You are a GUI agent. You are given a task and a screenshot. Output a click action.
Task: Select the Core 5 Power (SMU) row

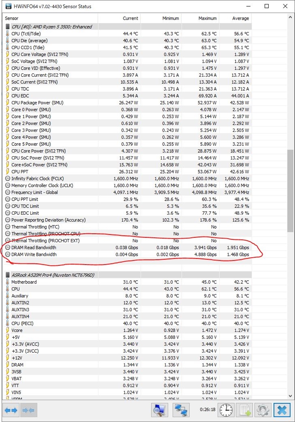tap(127, 144)
